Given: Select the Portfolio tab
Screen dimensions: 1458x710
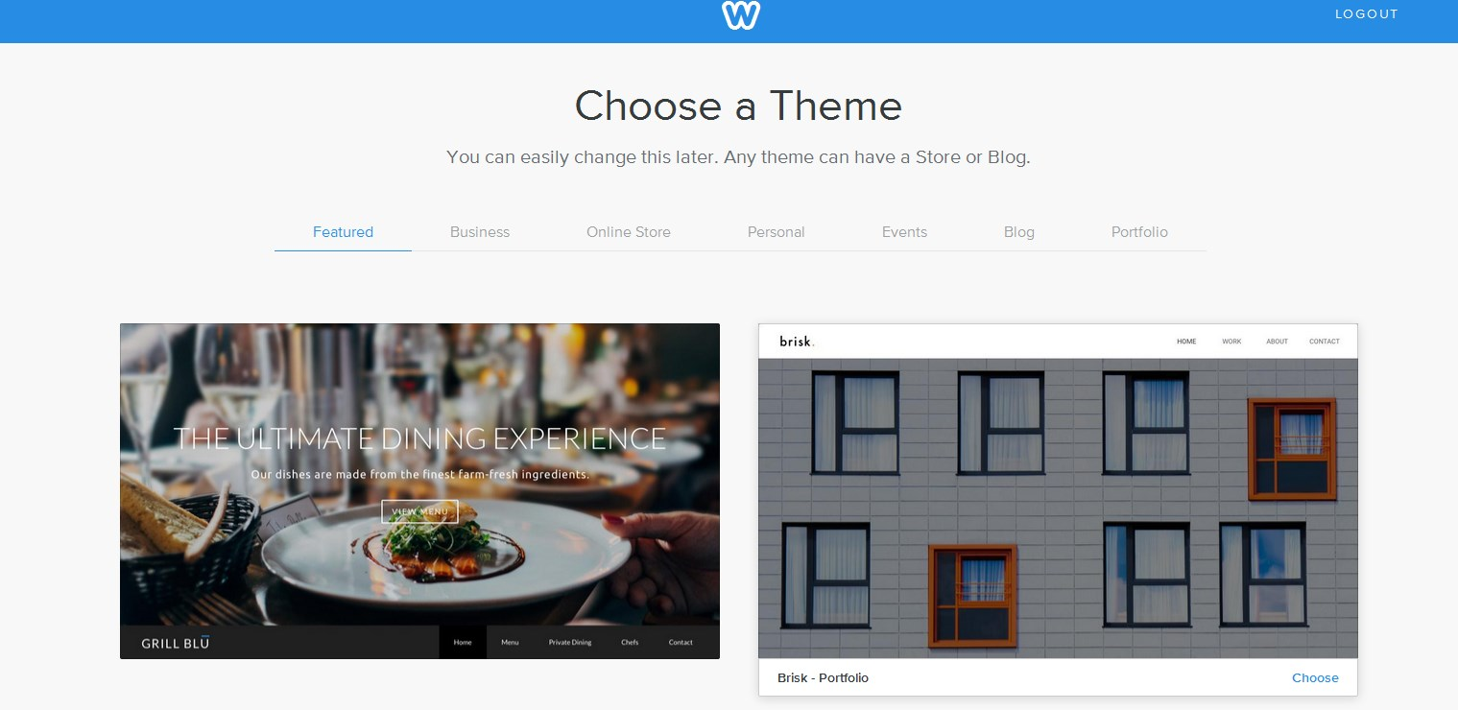Looking at the screenshot, I should [1139, 232].
